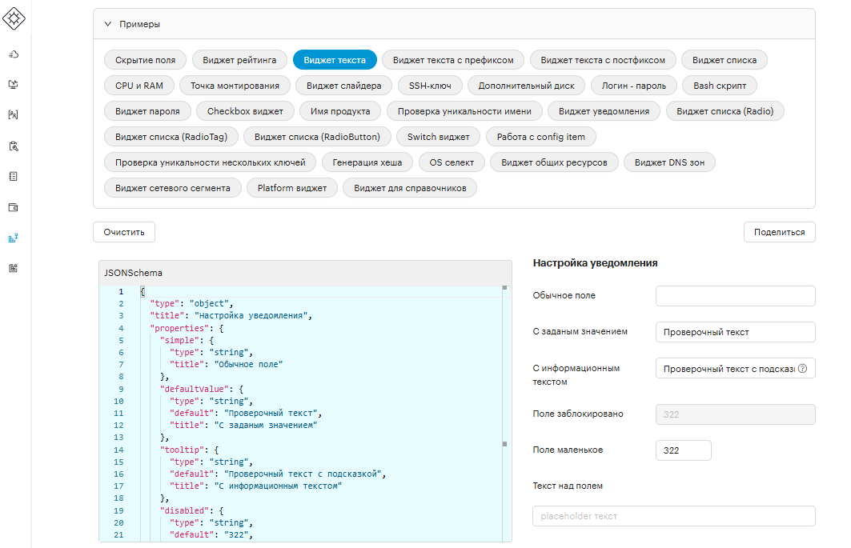Viewport: 851px width, 548px height.
Task: Open the monitor icon in sidebar
Action: (14, 85)
